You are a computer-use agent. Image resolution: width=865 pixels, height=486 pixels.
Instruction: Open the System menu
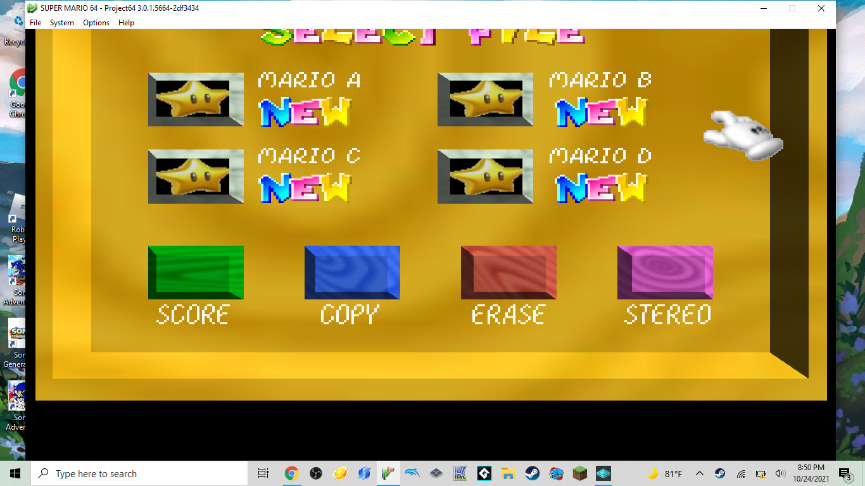(x=61, y=22)
